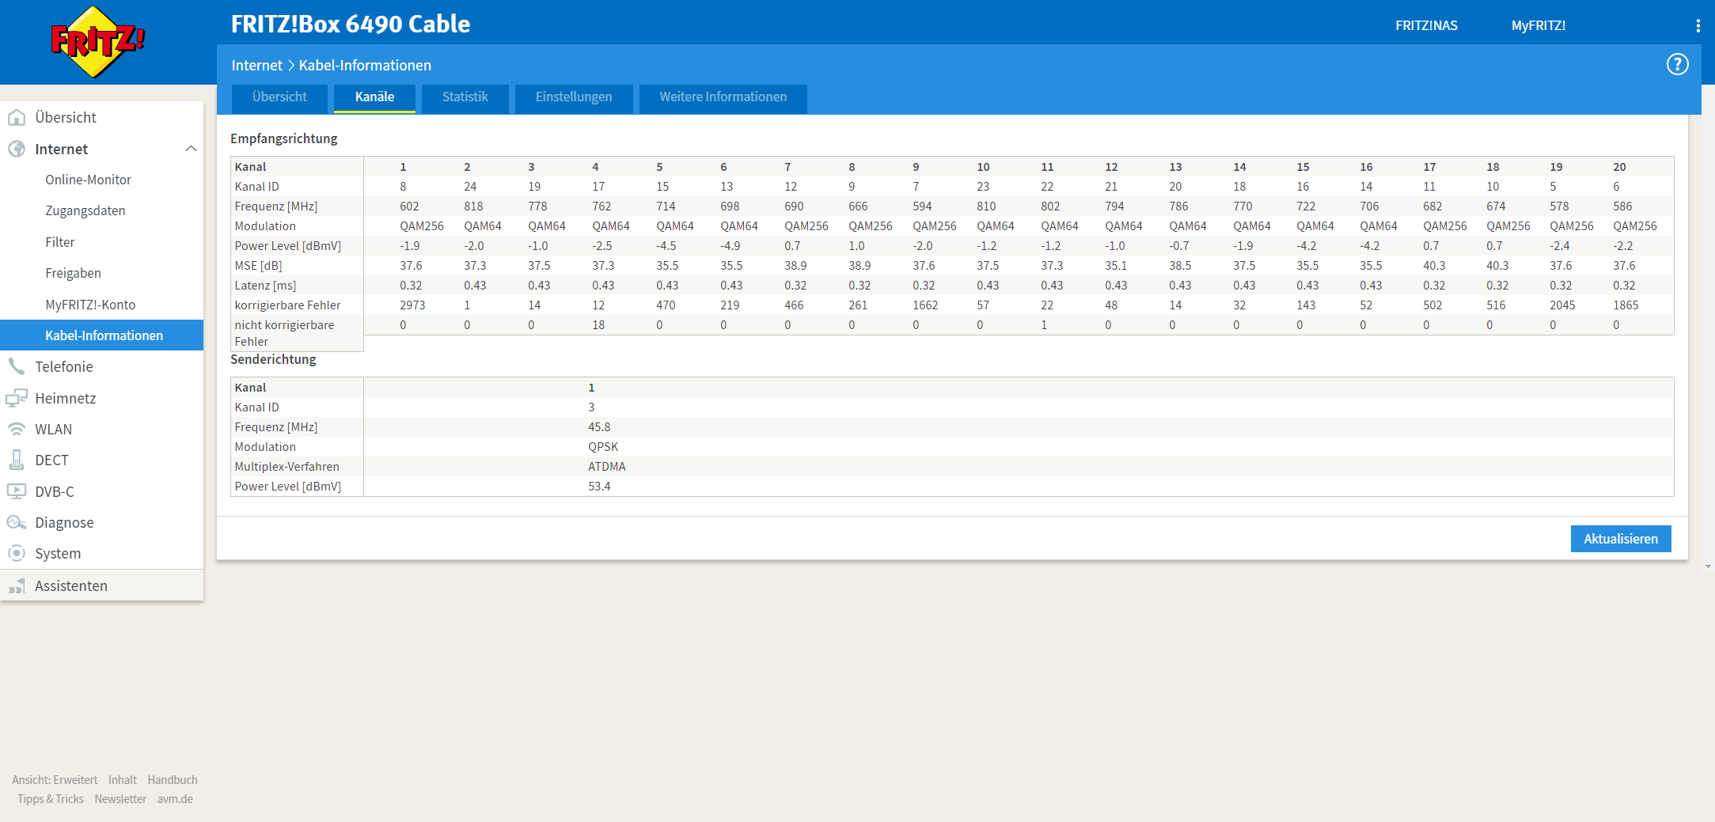Click the Senderichtung section heading

point(273,359)
